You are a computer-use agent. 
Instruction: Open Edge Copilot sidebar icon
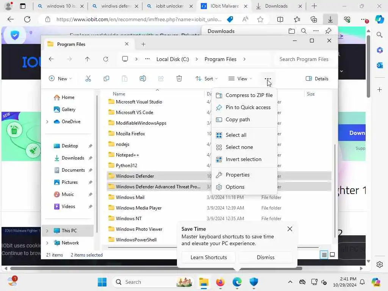(x=379, y=19)
